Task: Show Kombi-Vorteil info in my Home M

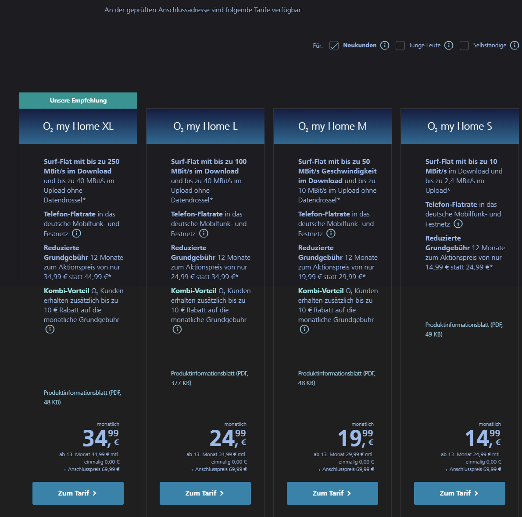Action: pos(304,329)
